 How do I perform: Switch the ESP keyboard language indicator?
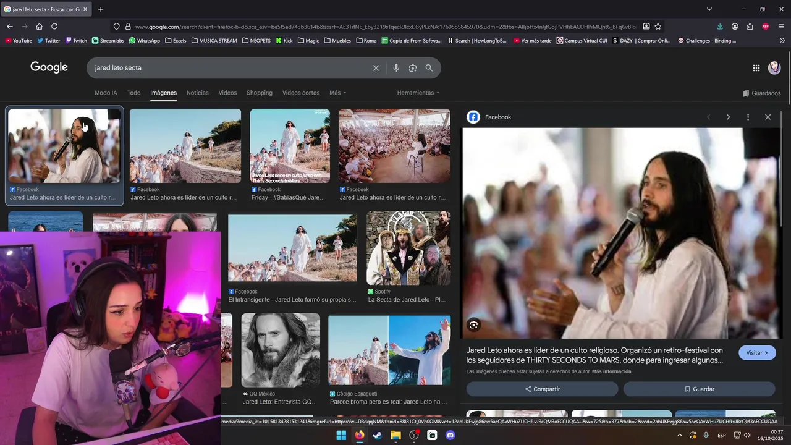tap(722, 436)
